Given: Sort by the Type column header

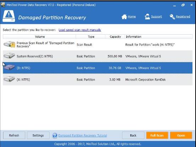Looking at the screenshot, I should click(x=91, y=37).
